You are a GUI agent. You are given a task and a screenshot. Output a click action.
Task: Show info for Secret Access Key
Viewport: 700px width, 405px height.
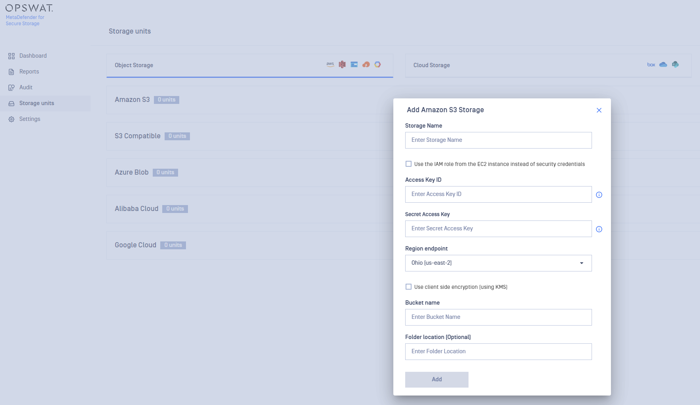point(599,229)
